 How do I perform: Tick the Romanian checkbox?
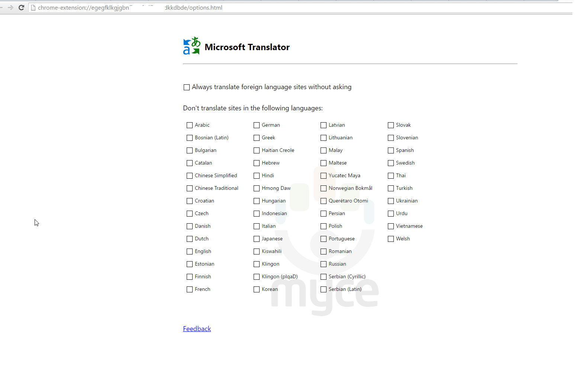[324, 252]
